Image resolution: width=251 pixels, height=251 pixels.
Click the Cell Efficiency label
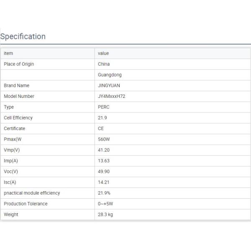pos(18,118)
